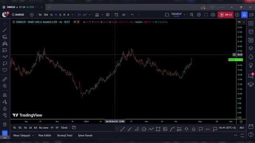
Task: Toggle the recording webcam
Action: tap(251, 15)
